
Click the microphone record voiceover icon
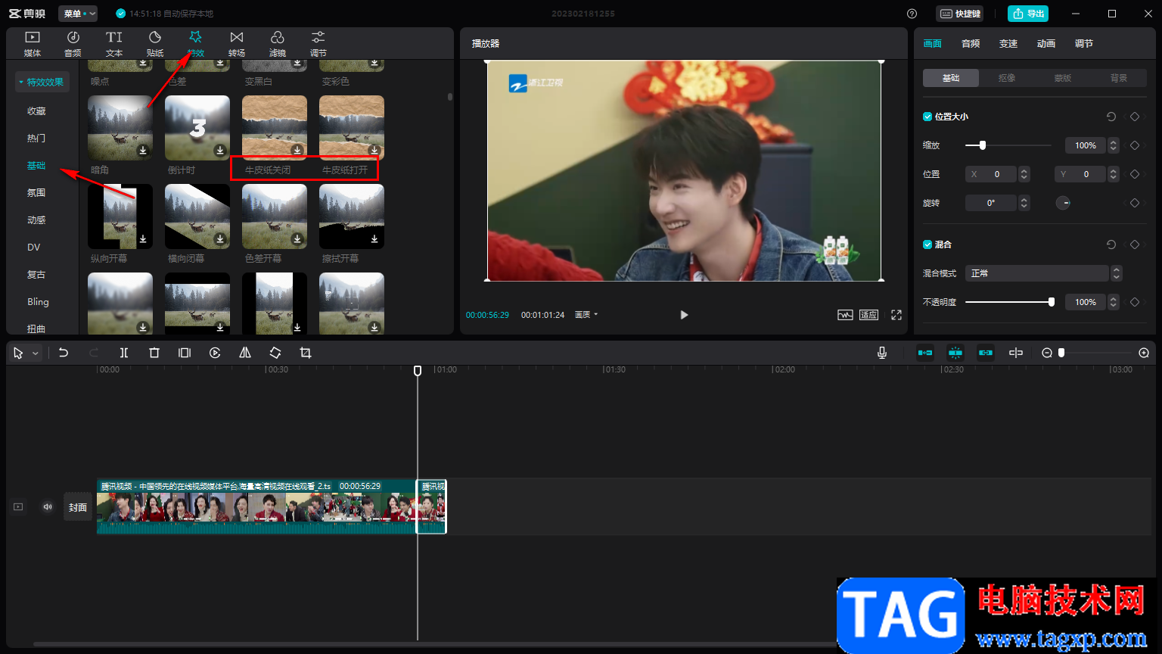882,353
